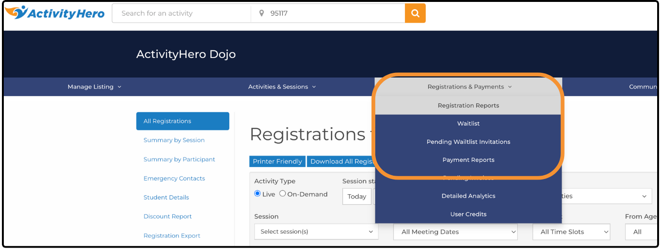Open Student Details report
The width and height of the screenshot is (660, 249).
pyautogui.click(x=166, y=198)
